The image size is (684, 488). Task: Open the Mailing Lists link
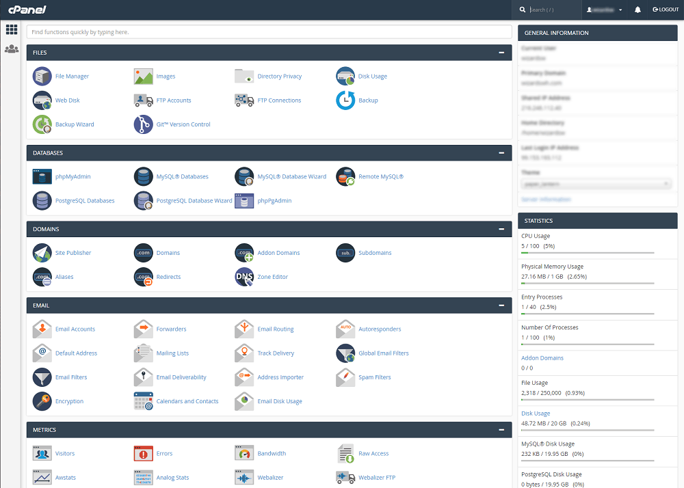pos(173,353)
